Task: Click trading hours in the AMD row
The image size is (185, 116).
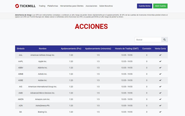Action: pyautogui.click(x=127, y=93)
